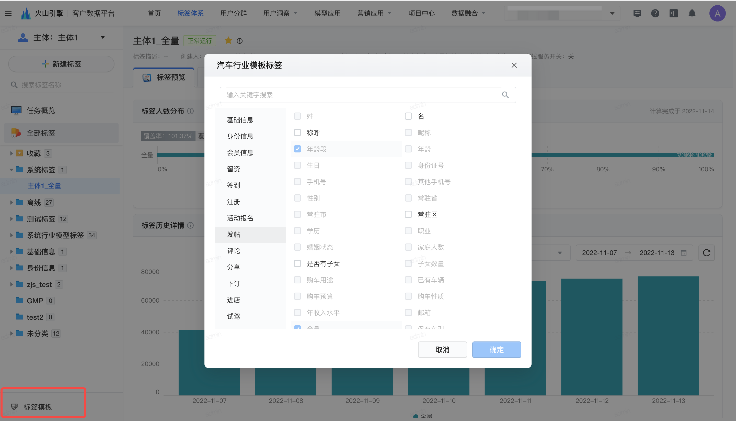This screenshot has height=421, width=736.
Task: Click the plus icon on 新建标签
Action: [45, 64]
